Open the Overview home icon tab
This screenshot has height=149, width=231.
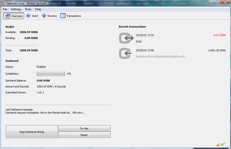(x=14, y=16)
